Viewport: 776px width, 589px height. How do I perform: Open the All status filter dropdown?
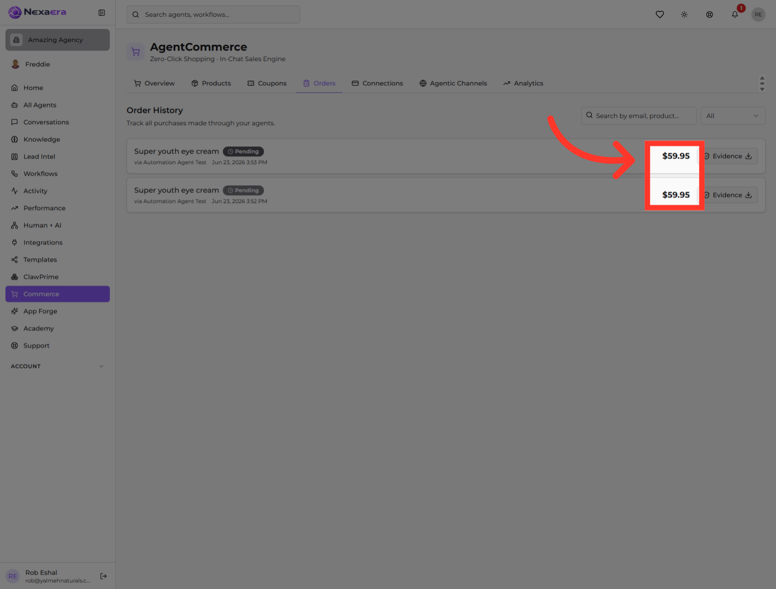(733, 116)
